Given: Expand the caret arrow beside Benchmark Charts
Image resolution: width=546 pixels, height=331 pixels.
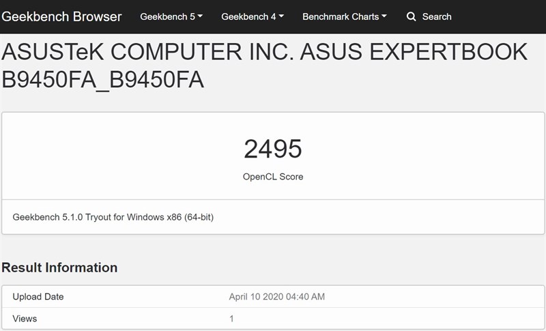Looking at the screenshot, I should (384, 16).
